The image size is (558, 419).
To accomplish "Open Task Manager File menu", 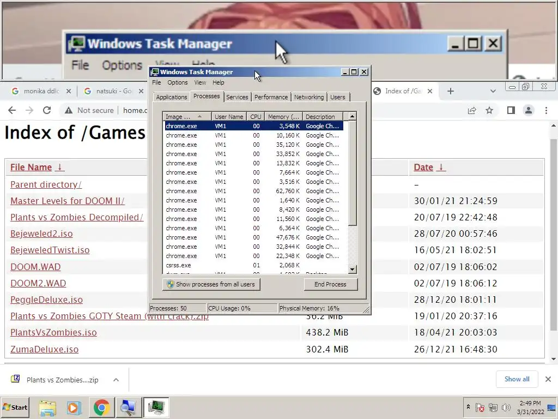I will click(156, 83).
